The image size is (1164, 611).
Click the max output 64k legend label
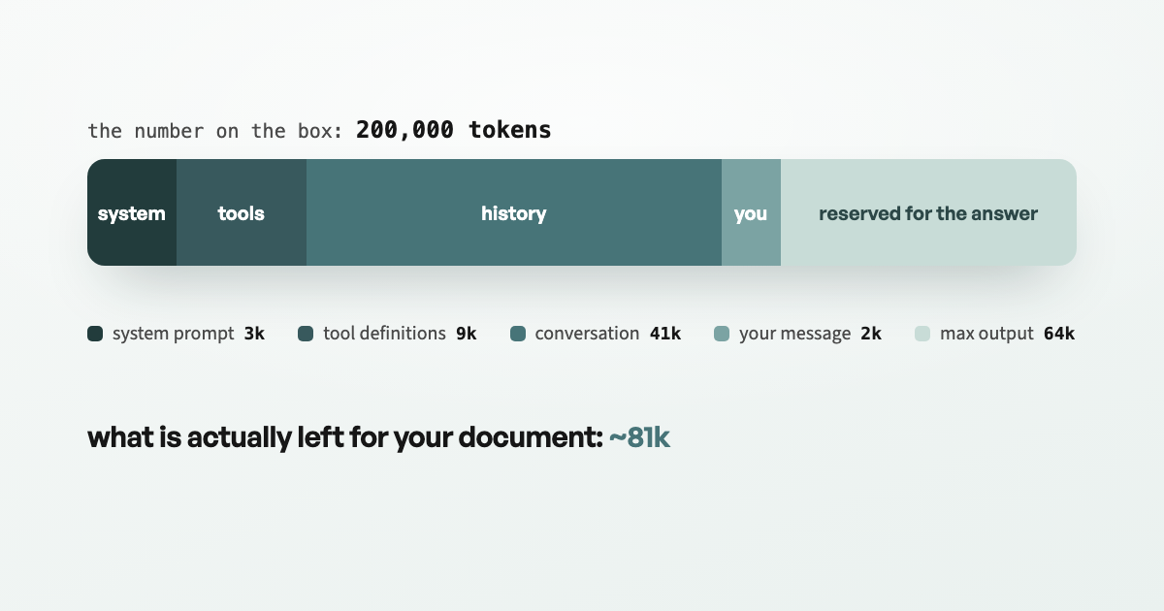[1007, 334]
